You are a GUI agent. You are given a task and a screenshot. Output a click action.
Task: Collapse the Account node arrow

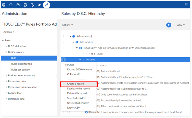80,60
